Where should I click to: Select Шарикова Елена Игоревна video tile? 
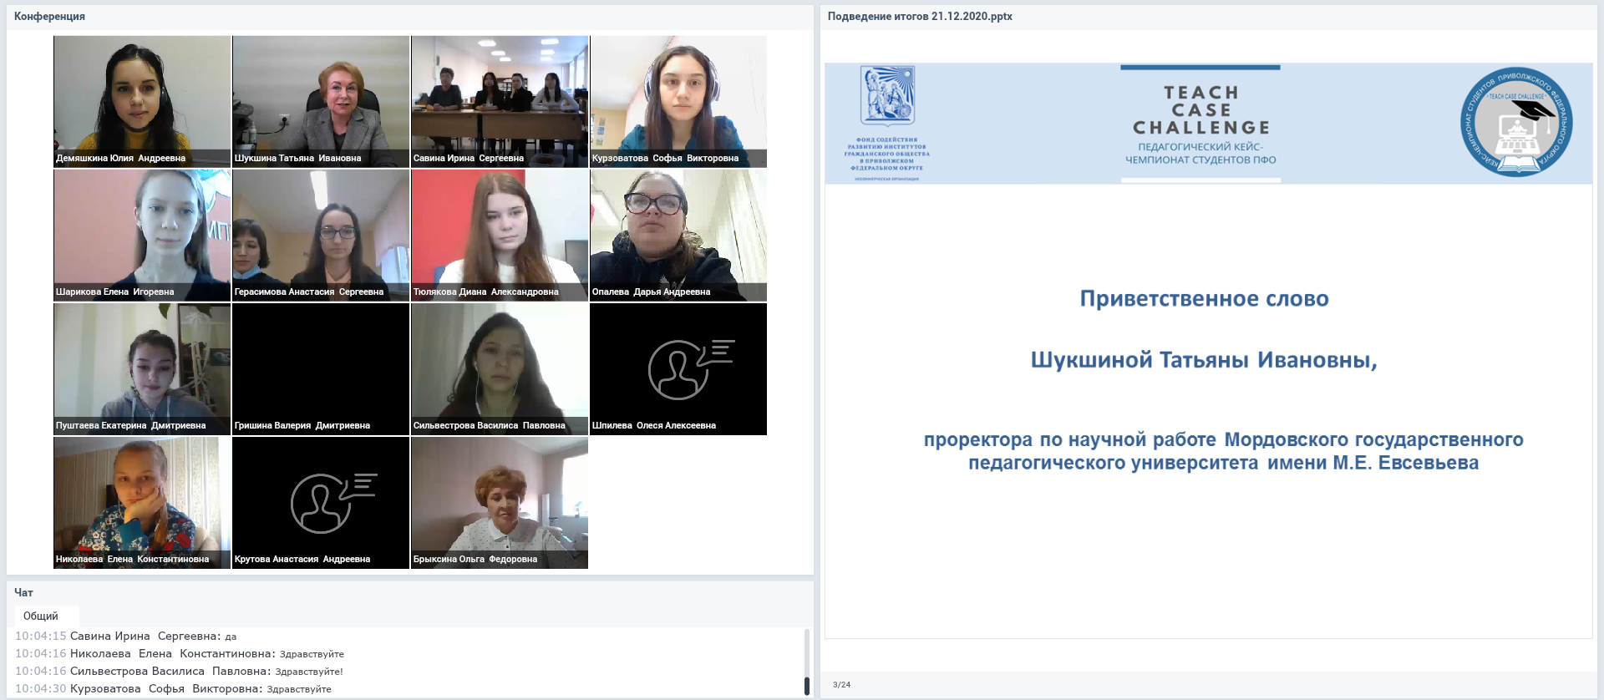[x=142, y=235]
